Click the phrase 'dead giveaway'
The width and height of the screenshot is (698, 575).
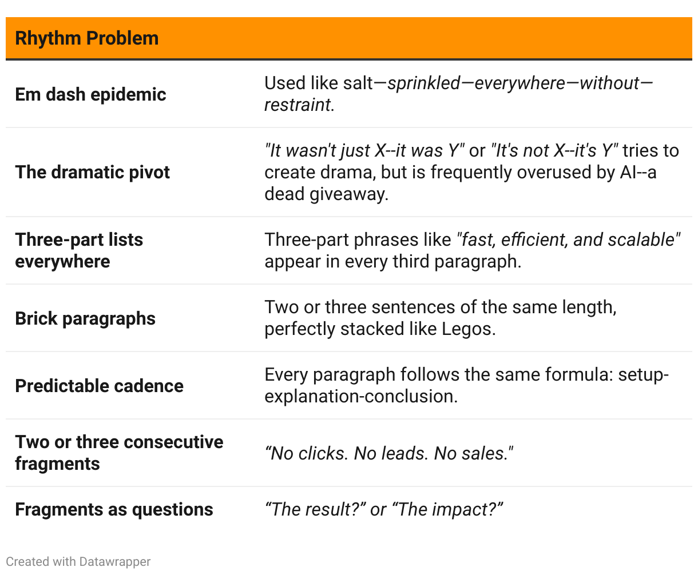[x=326, y=194]
